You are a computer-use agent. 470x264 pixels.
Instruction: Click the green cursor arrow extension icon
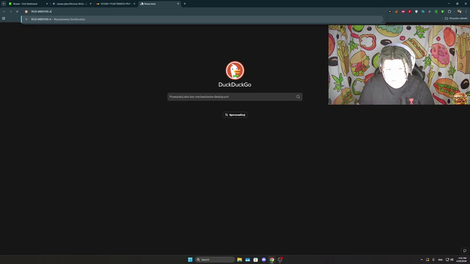point(442,11)
